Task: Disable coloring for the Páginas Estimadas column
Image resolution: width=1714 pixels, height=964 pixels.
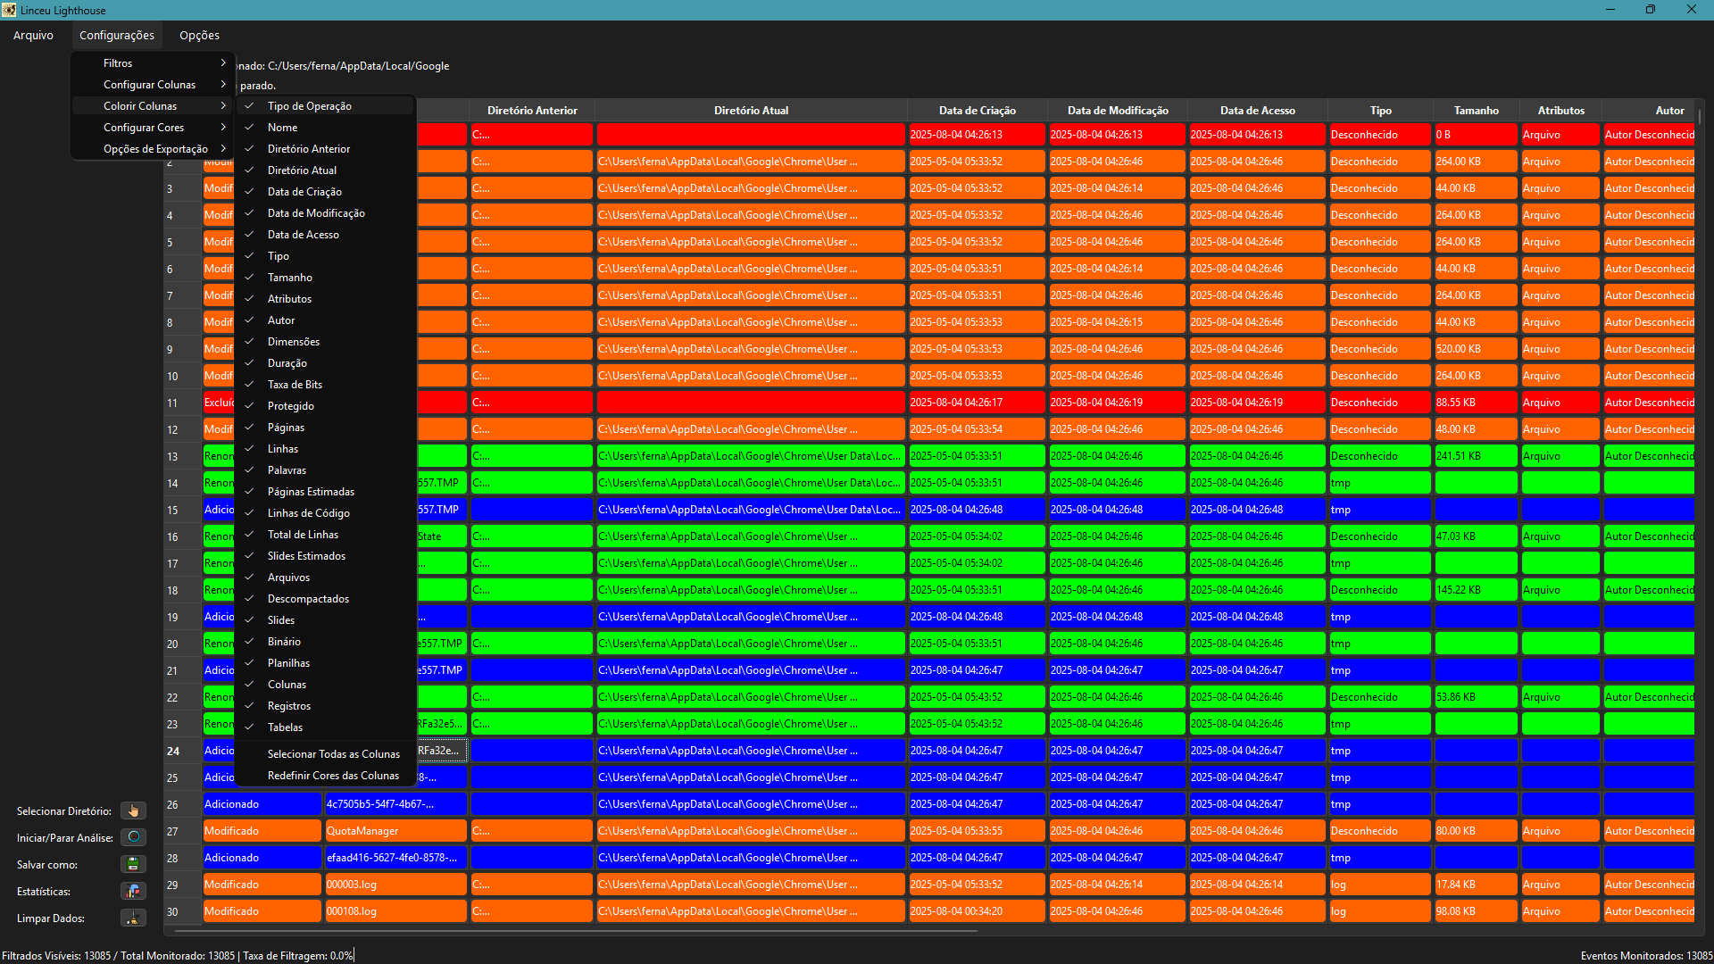Action: (311, 492)
